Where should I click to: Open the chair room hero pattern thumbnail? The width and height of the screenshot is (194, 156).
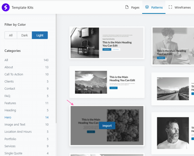(107, 43)
